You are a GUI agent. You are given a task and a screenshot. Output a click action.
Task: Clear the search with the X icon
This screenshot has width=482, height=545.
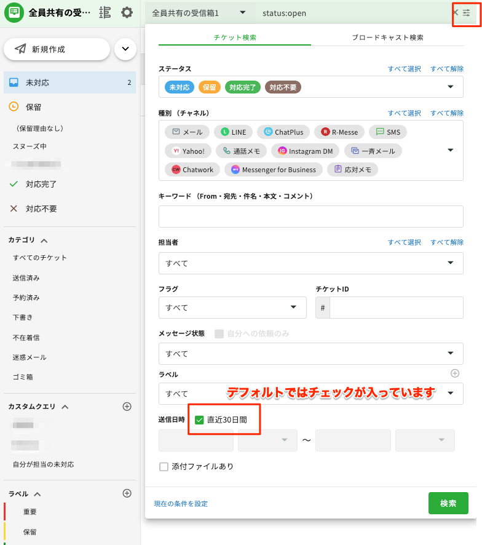(x=456, y=13)
